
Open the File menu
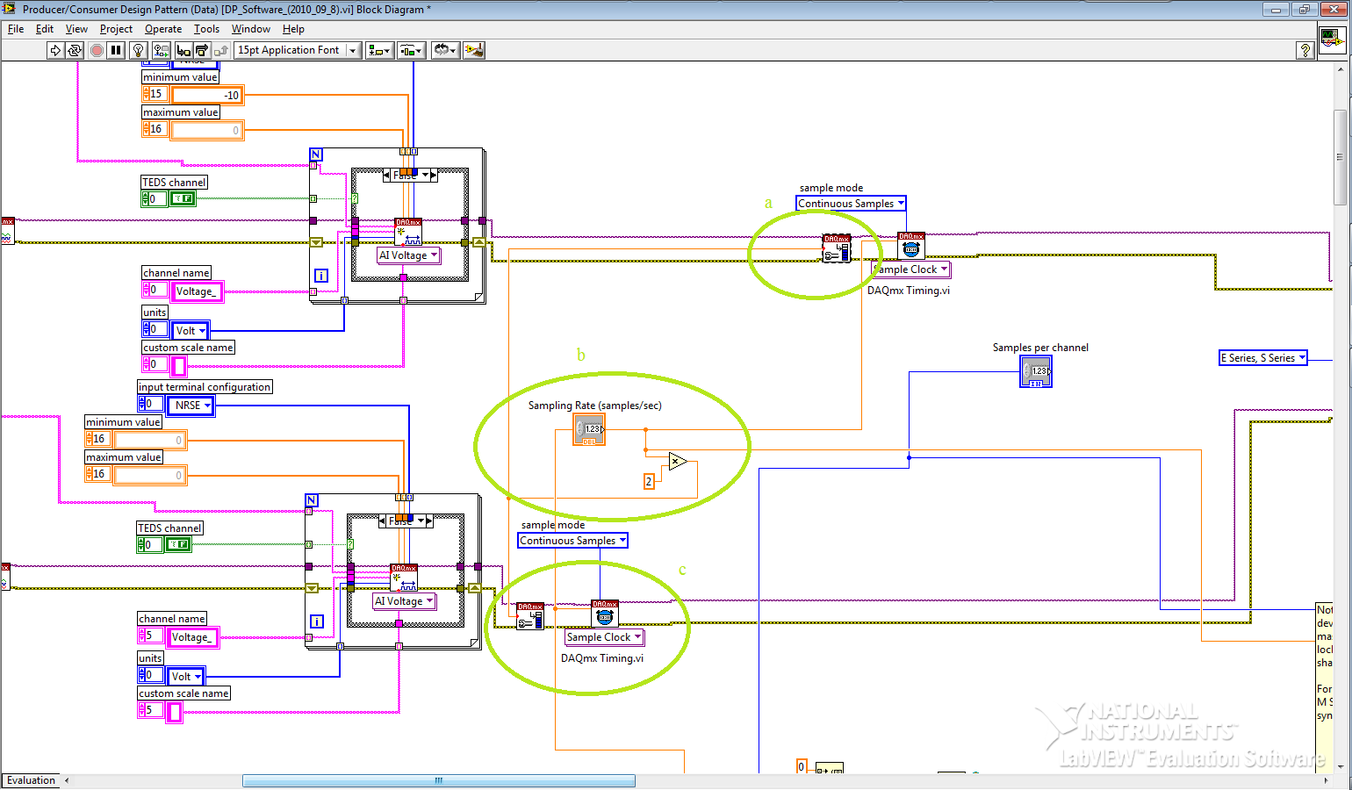16,29
